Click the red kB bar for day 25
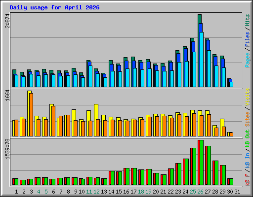The image size is (253, 197). pos(191,166)
